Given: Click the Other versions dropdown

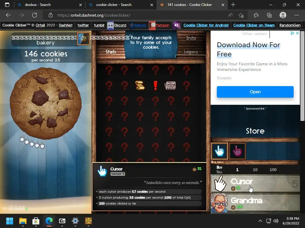Looking at the screenshot, I should pyautogui.click(x=254, y=34).
